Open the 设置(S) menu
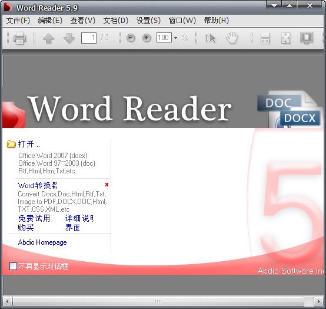This screenshot has height=309, width=326. coord(148,21)
